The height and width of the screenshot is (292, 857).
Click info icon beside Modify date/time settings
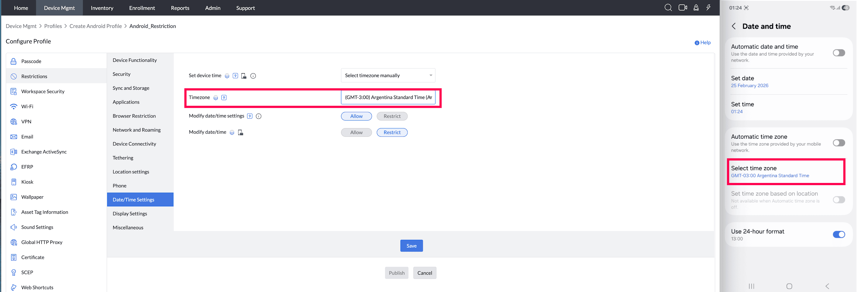tap(258, 116)
